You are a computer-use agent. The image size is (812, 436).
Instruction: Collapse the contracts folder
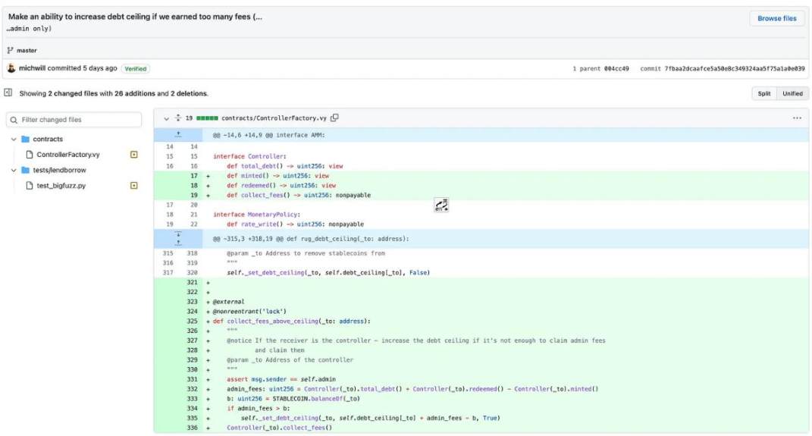(14, 139)
